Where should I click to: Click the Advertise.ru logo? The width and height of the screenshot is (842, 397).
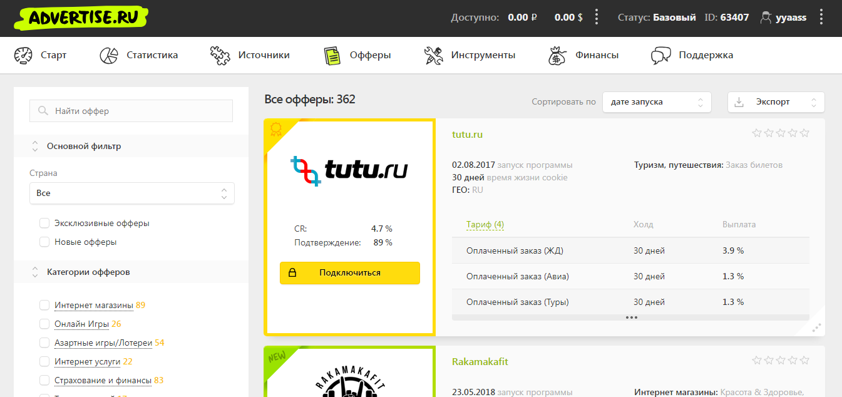coord(80,17)
